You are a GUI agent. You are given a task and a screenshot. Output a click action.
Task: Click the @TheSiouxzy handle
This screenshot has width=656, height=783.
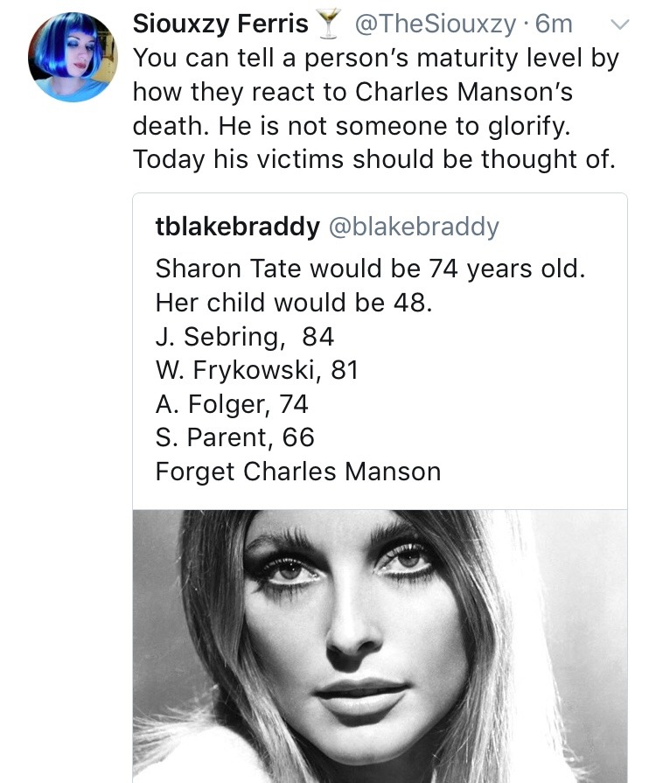[434, 25]
